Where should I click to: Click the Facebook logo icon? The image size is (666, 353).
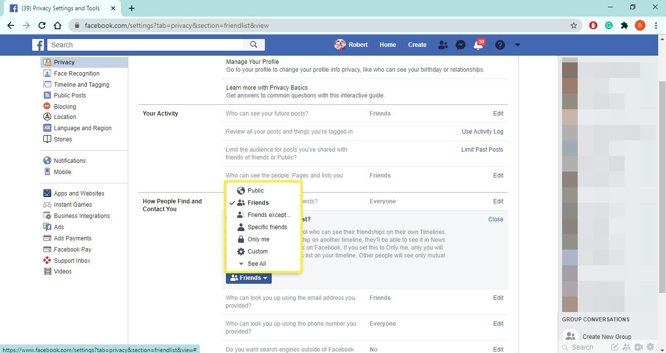point(38,45)
